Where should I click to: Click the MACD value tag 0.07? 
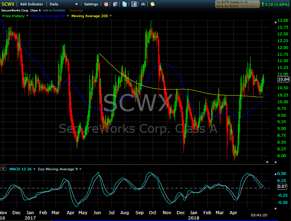point(282,186)
